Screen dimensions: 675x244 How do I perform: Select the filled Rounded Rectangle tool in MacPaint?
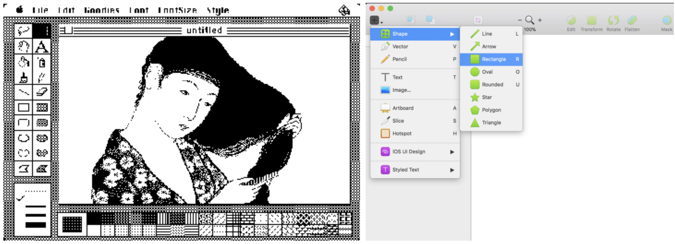pos(42,123)
